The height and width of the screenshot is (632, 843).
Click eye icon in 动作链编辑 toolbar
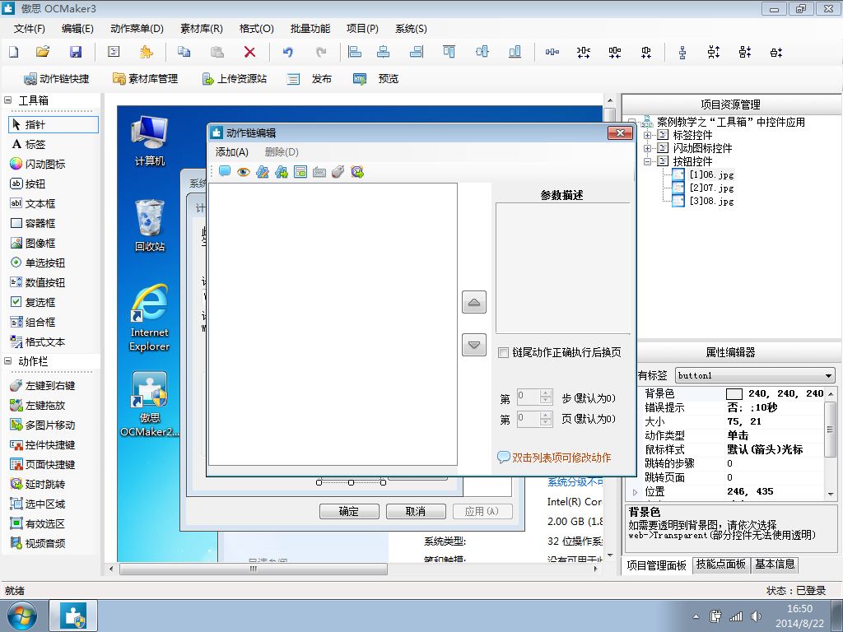(x=244, y=172)
